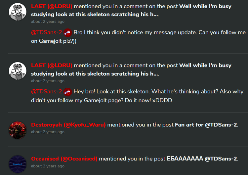The height and width of the screenshot is (175, 248).
Task: Click the timestamp above the 'Hey bro' comment
Action: coord(48,81)
